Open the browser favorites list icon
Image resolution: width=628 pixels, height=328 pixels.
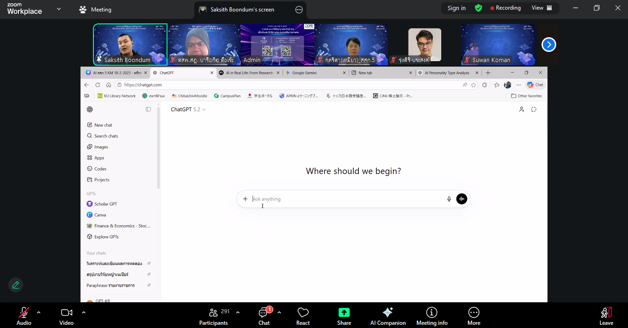[496, 85]
